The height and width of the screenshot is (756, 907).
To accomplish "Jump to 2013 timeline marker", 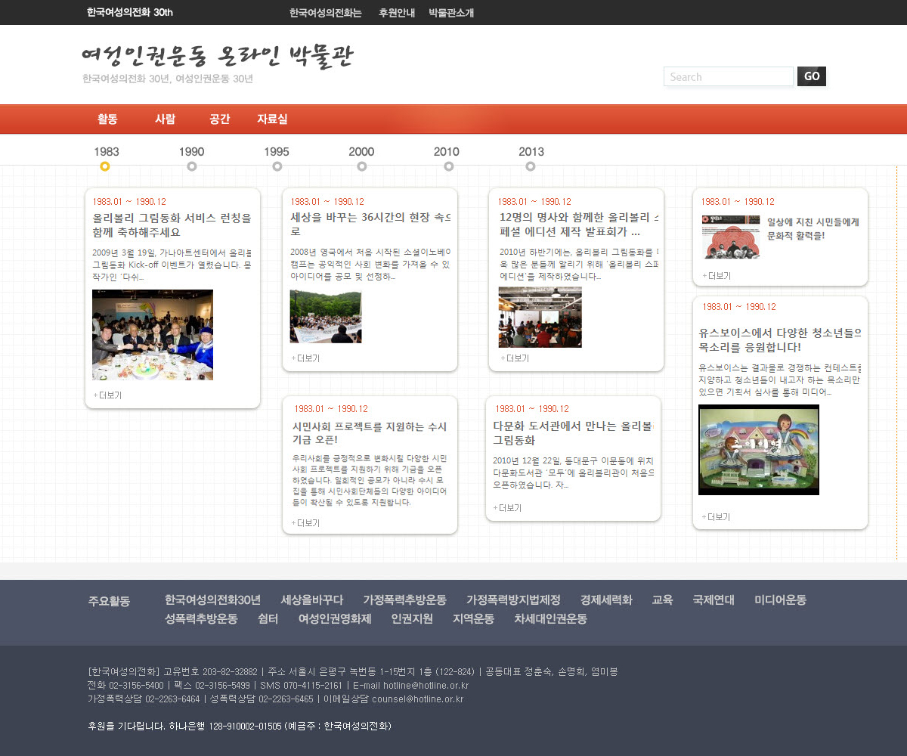I will pos(531,166).
